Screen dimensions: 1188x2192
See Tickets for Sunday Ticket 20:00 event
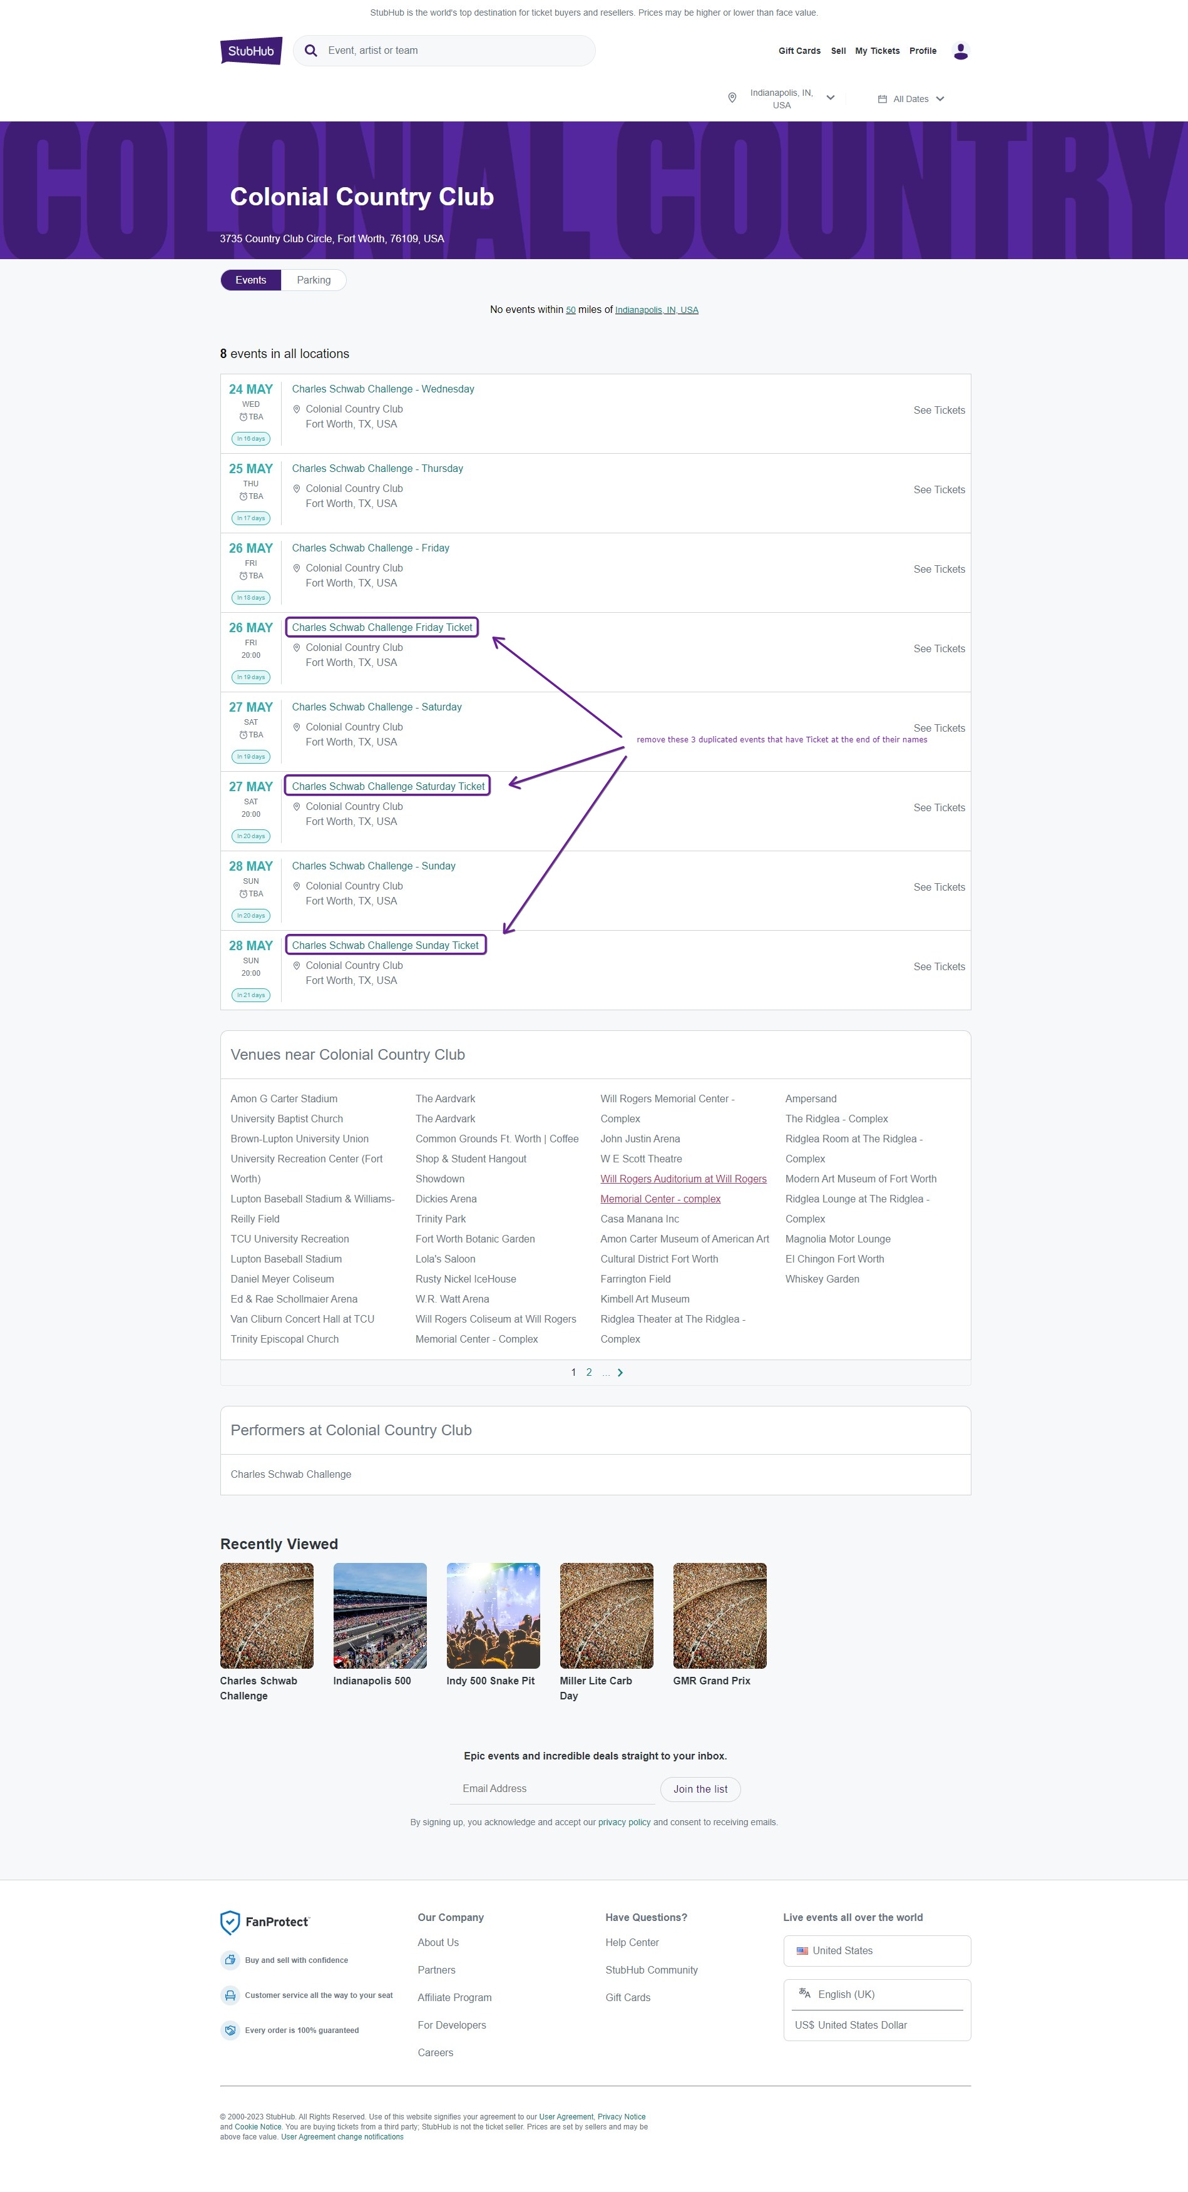tap(940, 966)
